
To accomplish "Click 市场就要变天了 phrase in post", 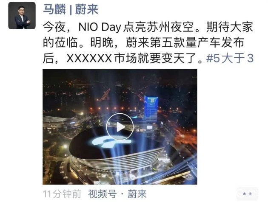I will click(x=155, y=58).
